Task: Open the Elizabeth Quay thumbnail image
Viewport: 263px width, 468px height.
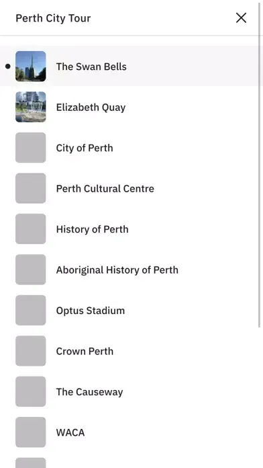Action: pos(31,107)
